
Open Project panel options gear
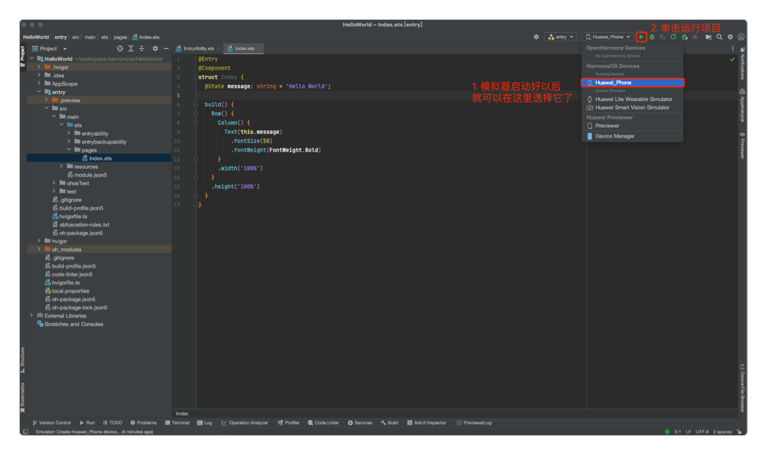tap(155, 49)
